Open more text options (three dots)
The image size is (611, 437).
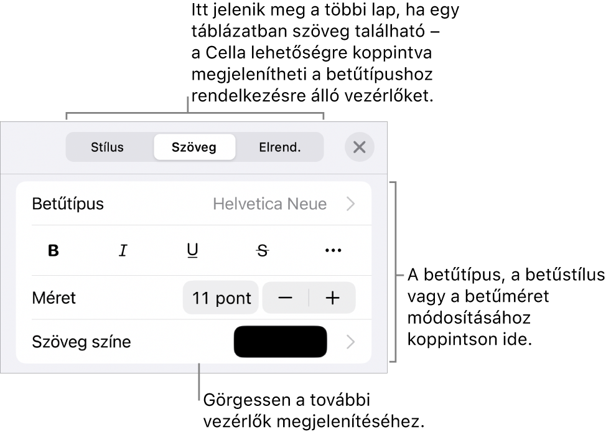coord(333,250)
